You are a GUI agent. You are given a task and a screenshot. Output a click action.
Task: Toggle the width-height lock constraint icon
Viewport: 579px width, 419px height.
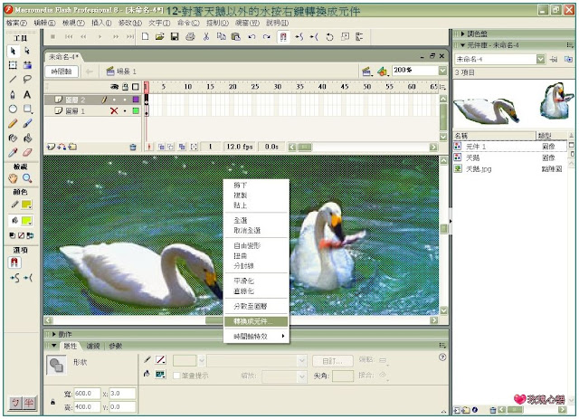(52, 402)
